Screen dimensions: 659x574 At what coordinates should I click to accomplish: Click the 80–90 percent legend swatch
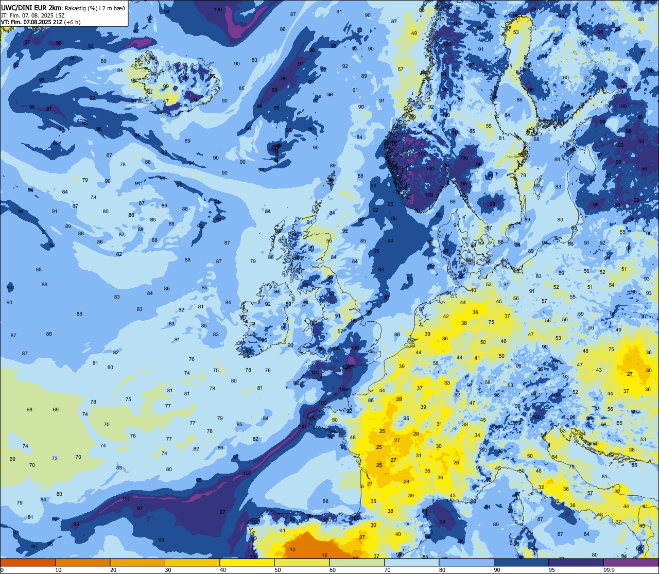[466, 562]
